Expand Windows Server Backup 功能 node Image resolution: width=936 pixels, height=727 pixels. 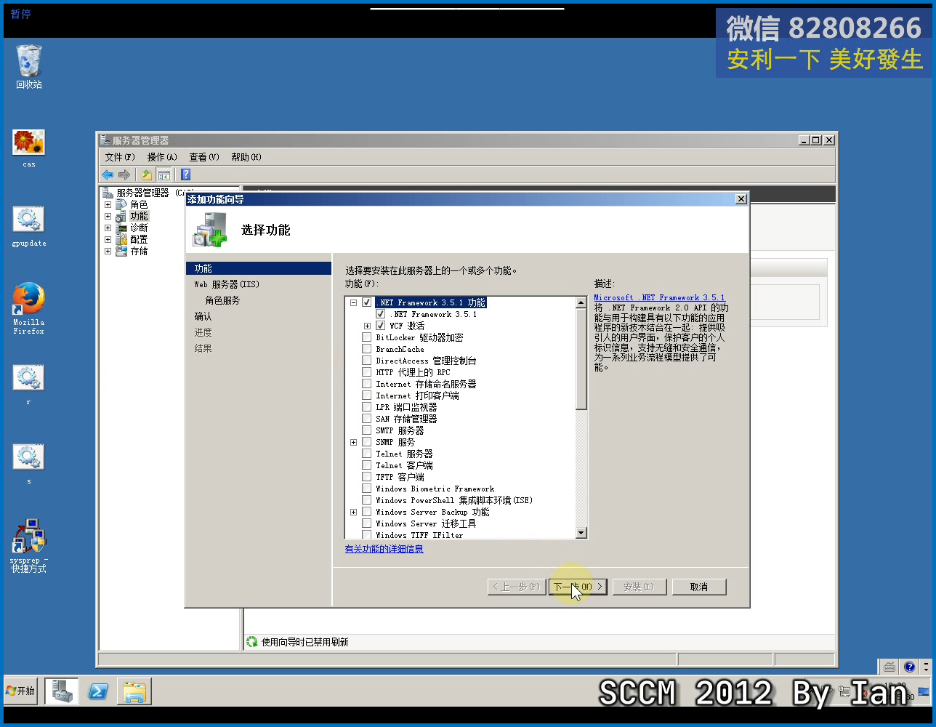354,512
